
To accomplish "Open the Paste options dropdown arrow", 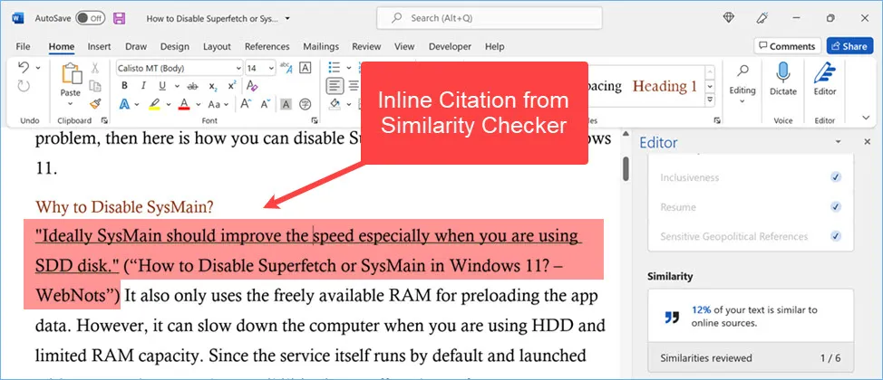I will click(71, 104).
